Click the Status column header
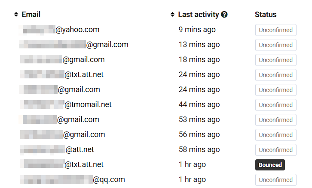Viewport: 312px width, 188px height. pyautogui.click(x=266, y=15)
